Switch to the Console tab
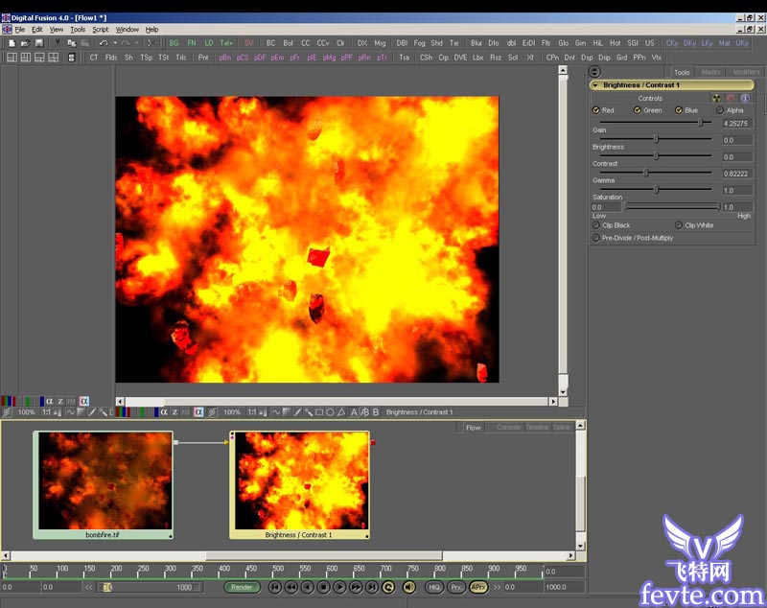The image size is (767, 608). coord(508,427)
